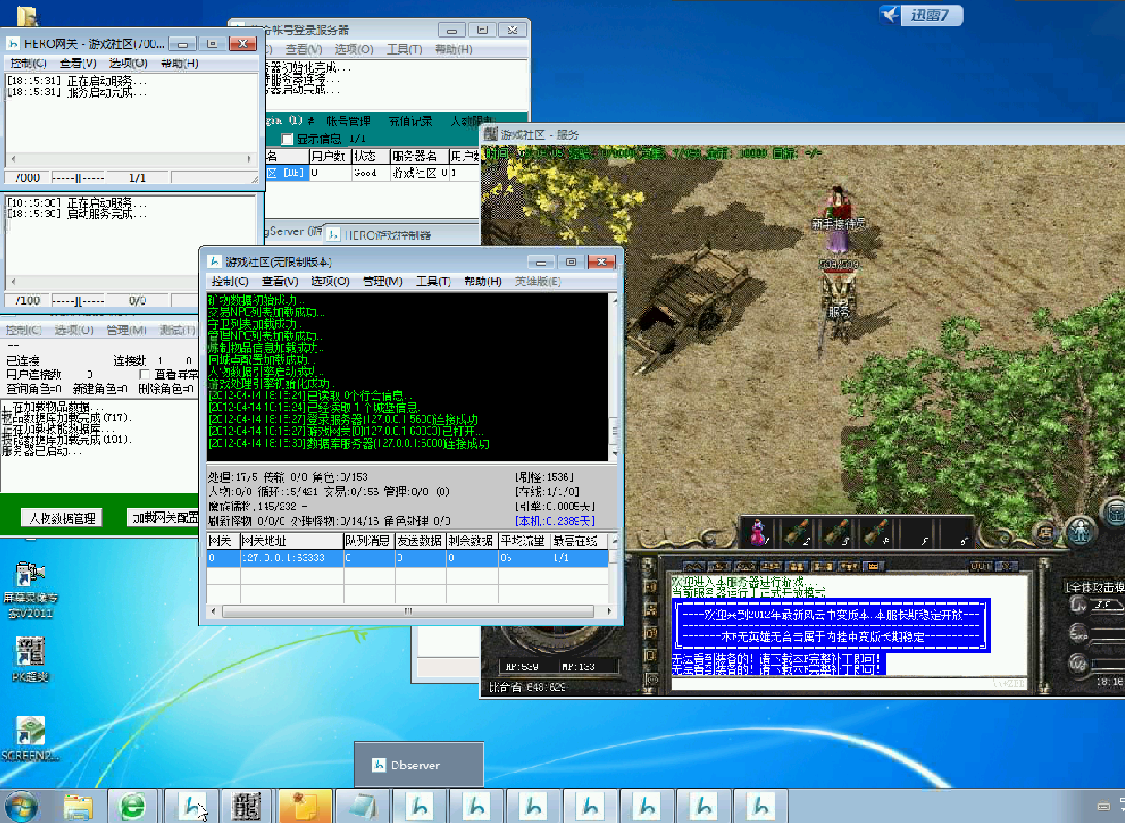Click the highlighted last chat channel icon
Viewport: 1125px width, 823px height.
click(873, 566)
